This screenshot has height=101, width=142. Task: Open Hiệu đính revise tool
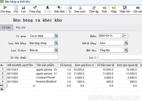click(x=60, y=8)
